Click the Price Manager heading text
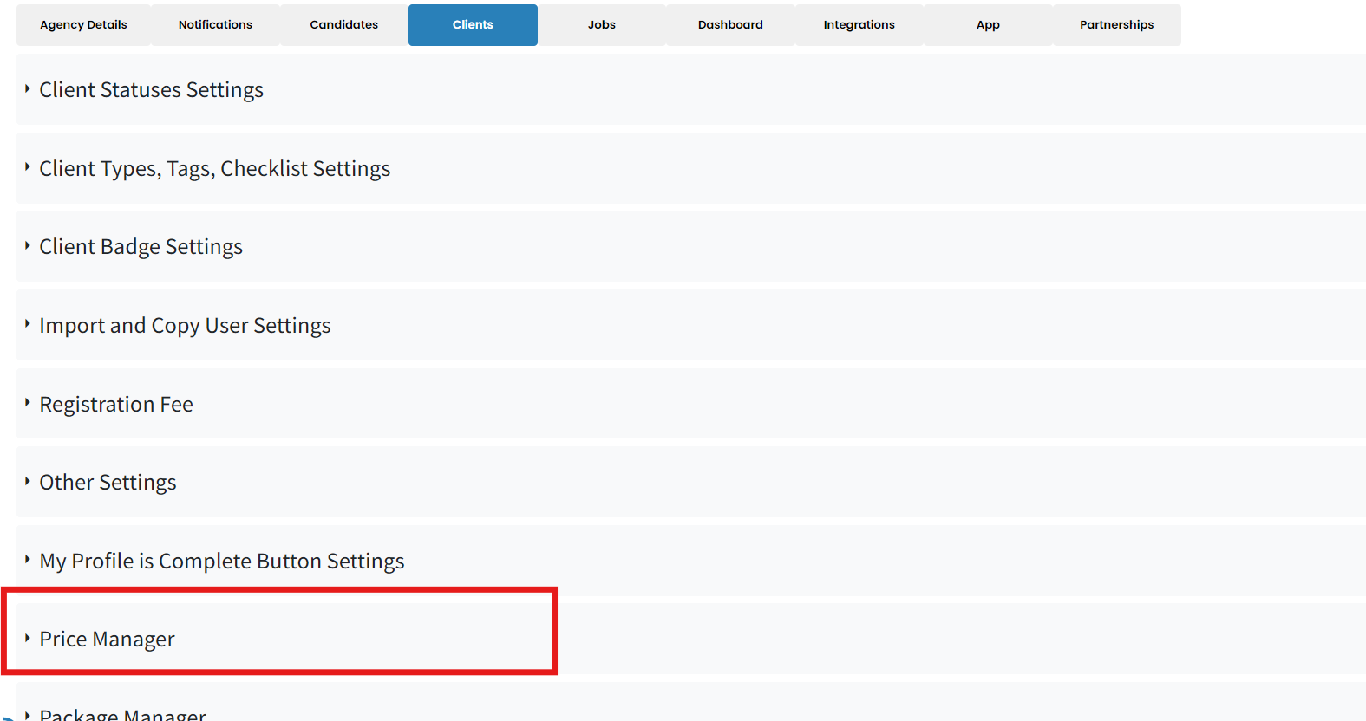The image size is (1366, 721). (107, 640)
